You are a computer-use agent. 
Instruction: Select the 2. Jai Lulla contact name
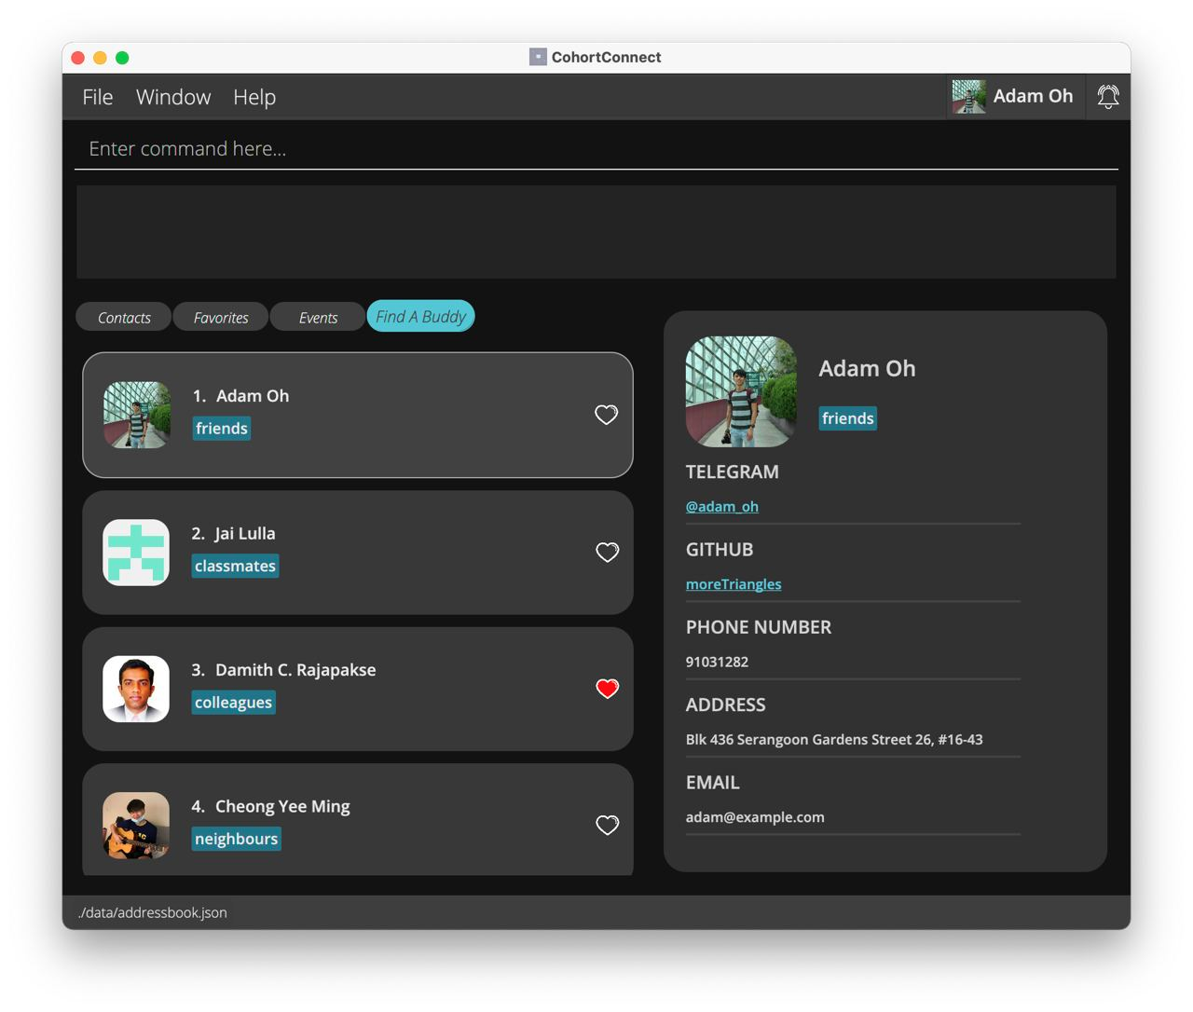coord(234,534)
